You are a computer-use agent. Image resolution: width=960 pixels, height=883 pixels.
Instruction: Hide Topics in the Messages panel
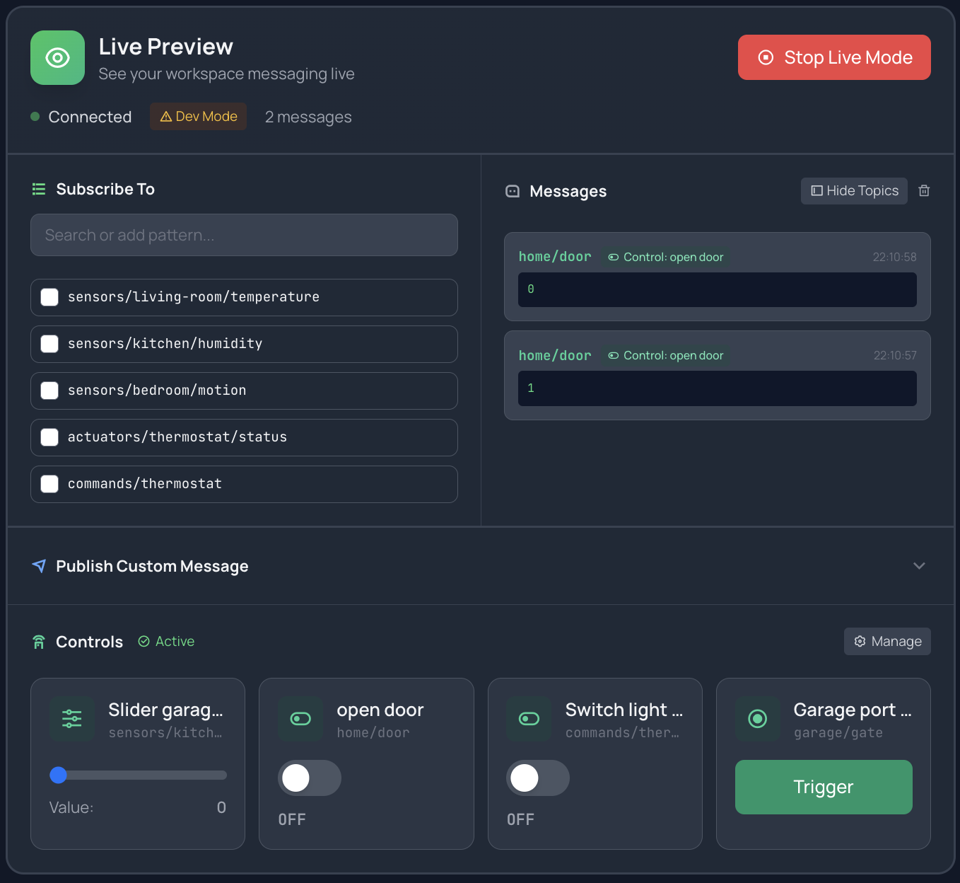854,191
